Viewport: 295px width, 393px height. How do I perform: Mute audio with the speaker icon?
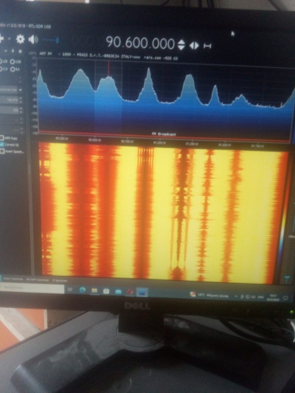[x=33, y=40]
